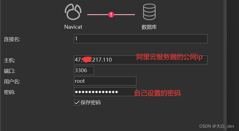The height and width of the screenshot is (131, 239).
Task: Click the 端口 label
Action: pos(9,71)
